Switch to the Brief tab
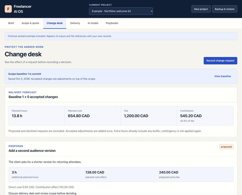Screen dimensions: 242x195 point(11,23)
